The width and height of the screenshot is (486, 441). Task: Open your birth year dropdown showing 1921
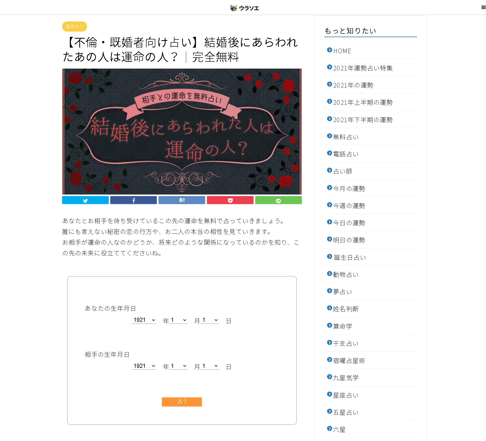point(144,320)
